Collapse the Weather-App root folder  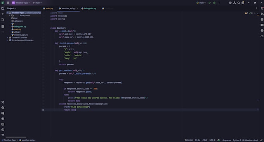click(7, 13)
